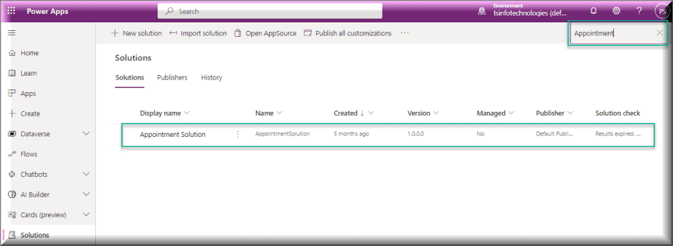Click the tsinfotechnologies environment name

pyautogui.click(x=530, y=13)
